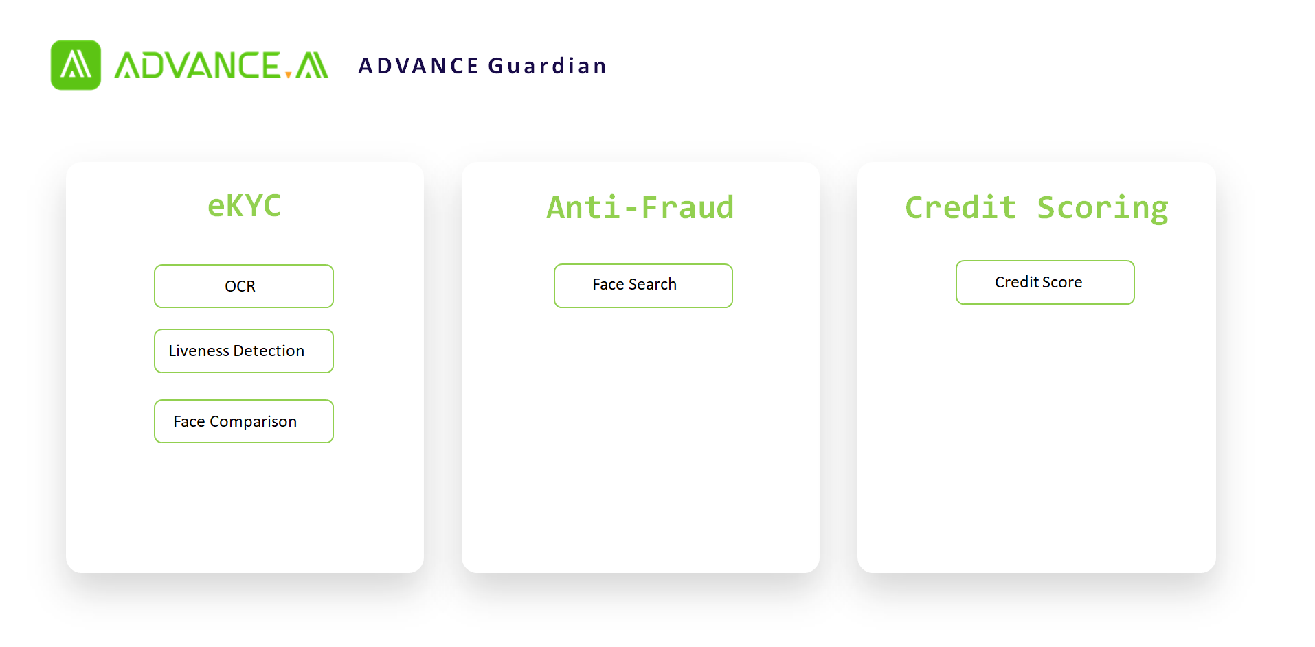Click the word Credit in the Credit Scoring heading
The image size is (1315, 647).
tap(960, 208)
